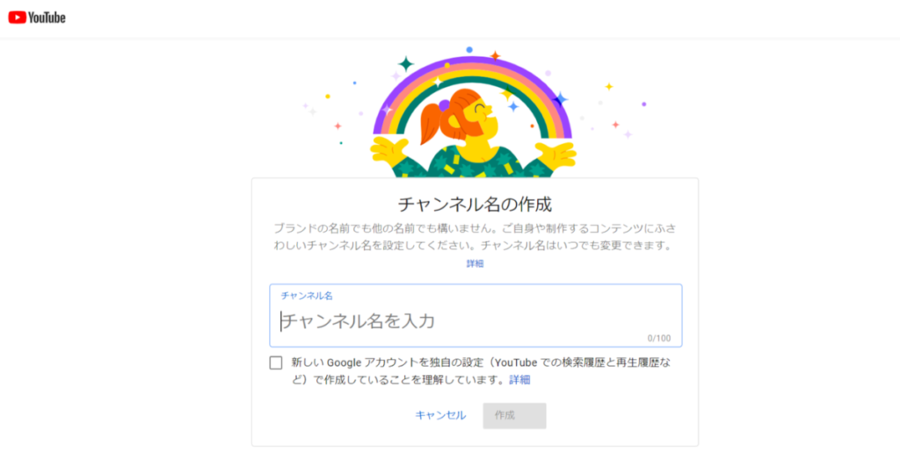Click the YouTube wordmark text
The width and height of the screenshot is (900, 452).
47,18
